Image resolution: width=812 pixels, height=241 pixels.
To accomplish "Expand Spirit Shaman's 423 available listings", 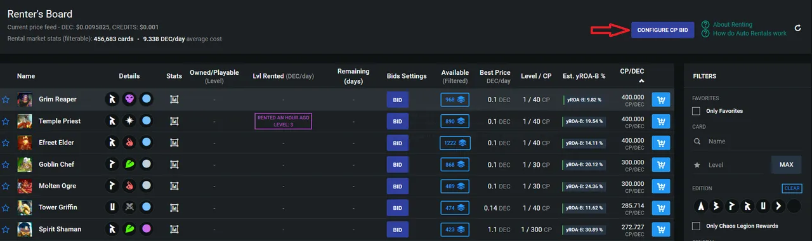I will (x=455, y=229).
